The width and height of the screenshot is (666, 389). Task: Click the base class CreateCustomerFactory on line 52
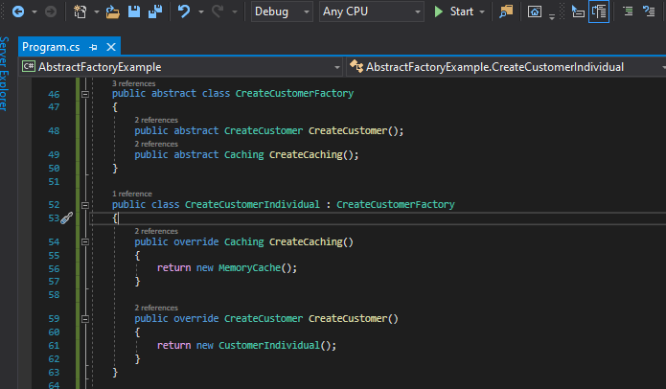(x=396, y=204)
